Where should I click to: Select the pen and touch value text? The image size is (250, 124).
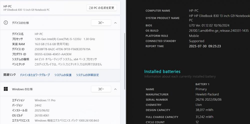coord(68,64)
